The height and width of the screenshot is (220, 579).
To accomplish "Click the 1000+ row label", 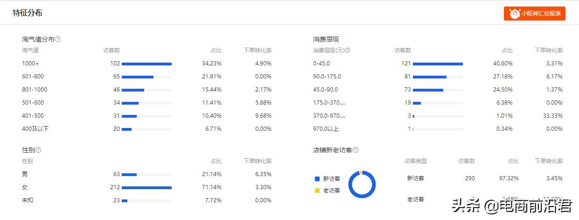I will (x=29, y=64).
